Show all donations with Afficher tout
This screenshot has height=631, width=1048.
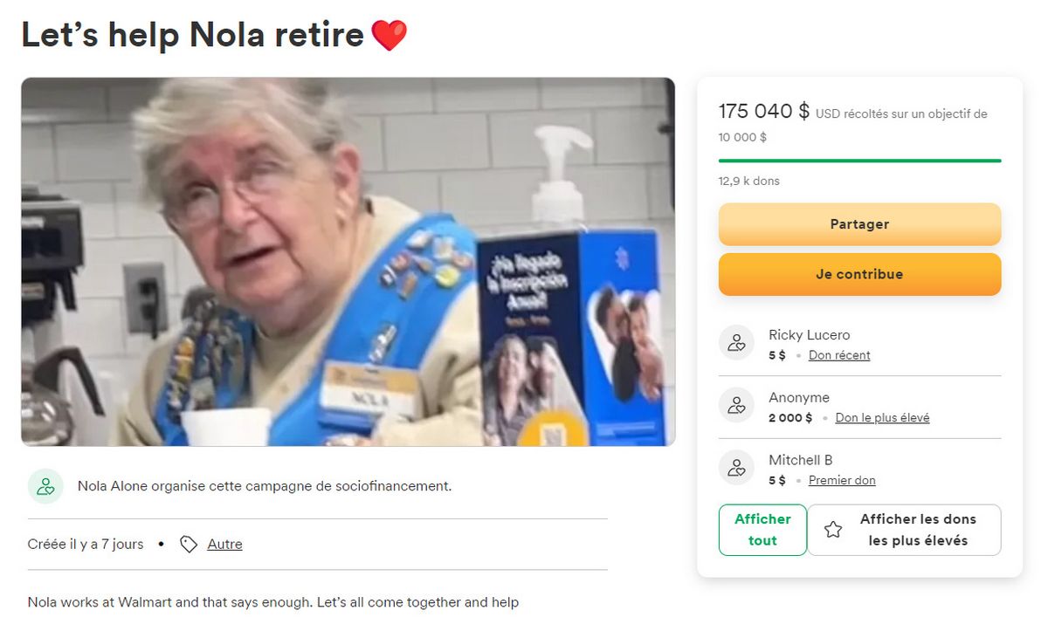point(762,530)
